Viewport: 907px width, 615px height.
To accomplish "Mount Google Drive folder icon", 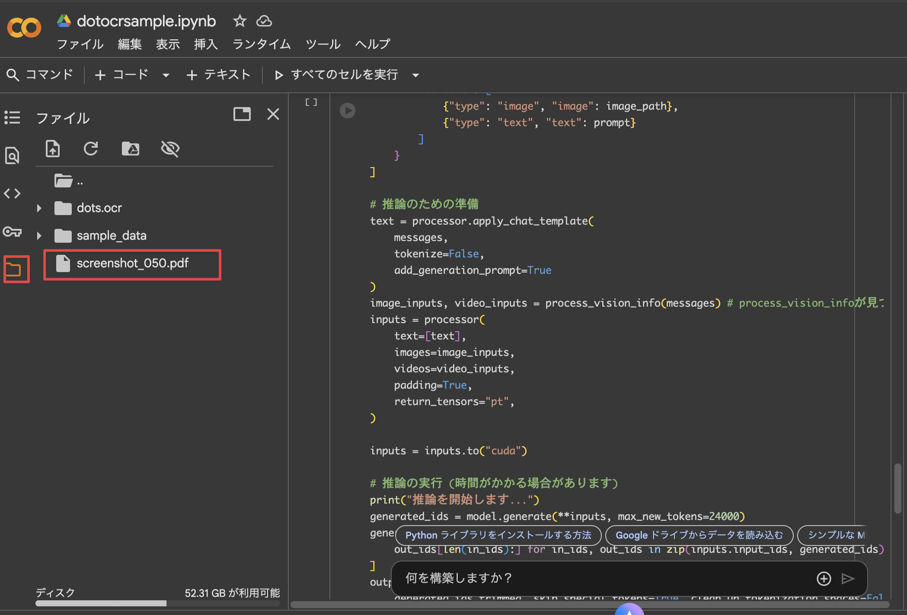I will coord(130,149).
